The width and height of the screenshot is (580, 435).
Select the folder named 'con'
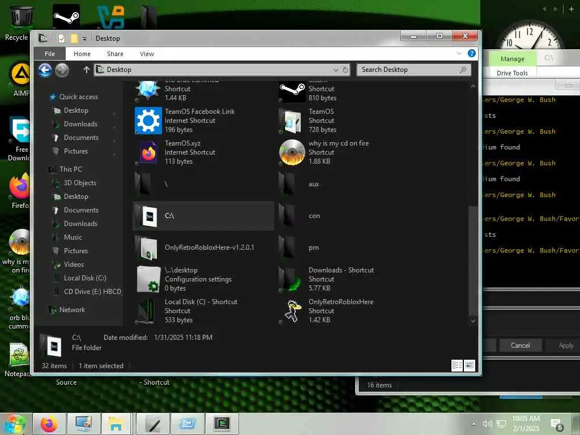tap(314, 216)
